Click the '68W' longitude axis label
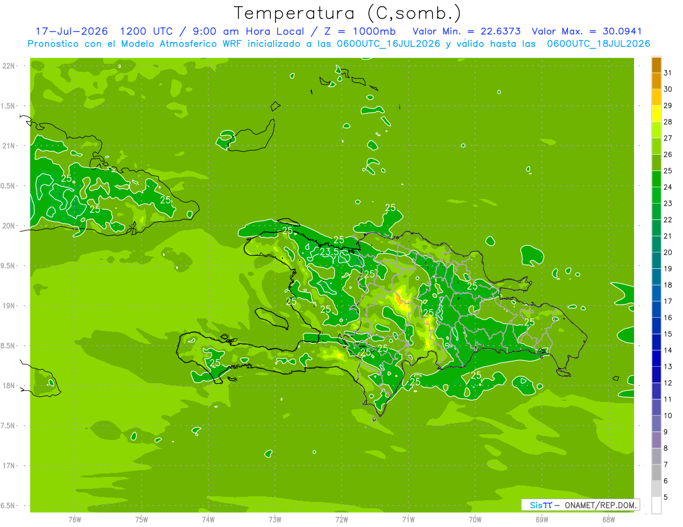 (608, 520)
